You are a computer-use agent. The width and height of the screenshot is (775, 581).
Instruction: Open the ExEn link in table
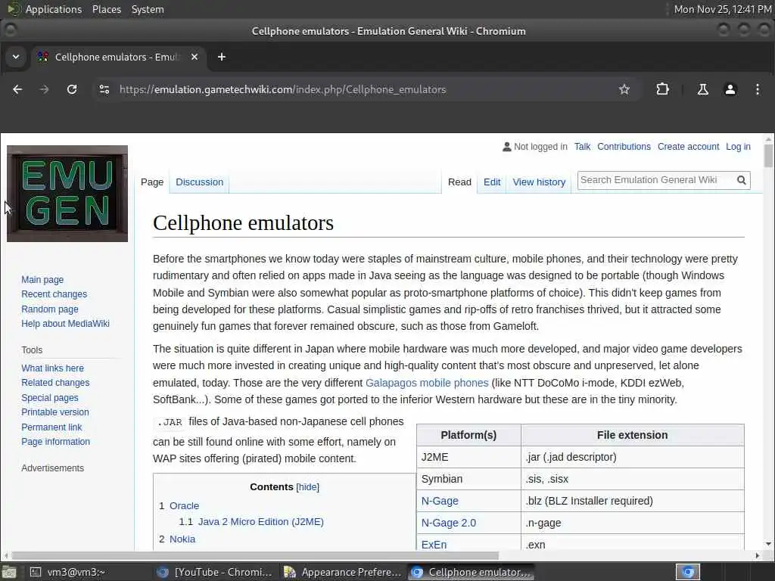(x=434, y=545)
